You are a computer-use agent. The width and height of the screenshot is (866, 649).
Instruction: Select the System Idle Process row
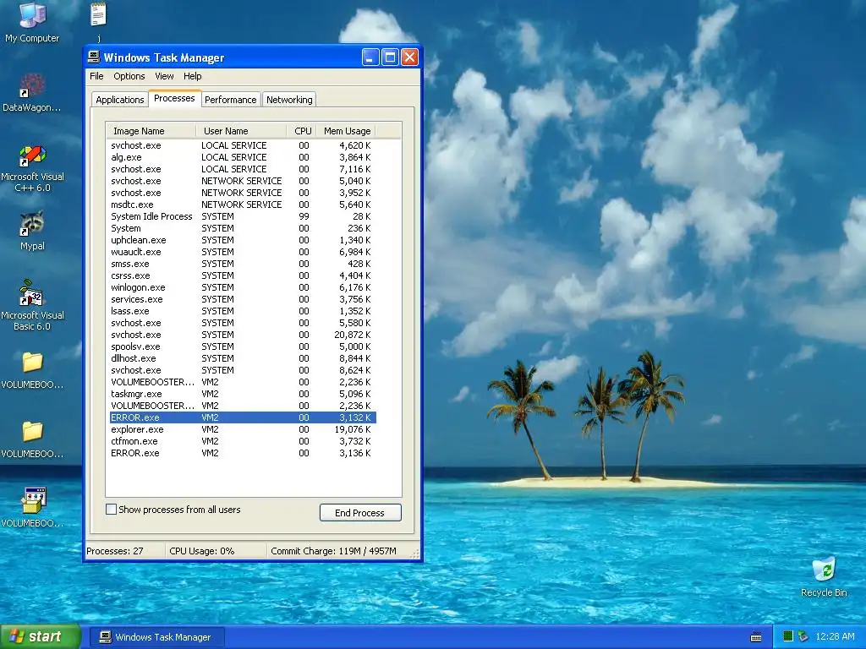pyautogui.click(x=243, y=216)
